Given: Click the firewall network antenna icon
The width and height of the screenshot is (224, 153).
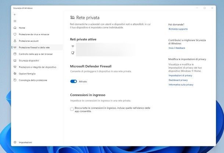Looking at the screenshot, I should pos(15,47).
